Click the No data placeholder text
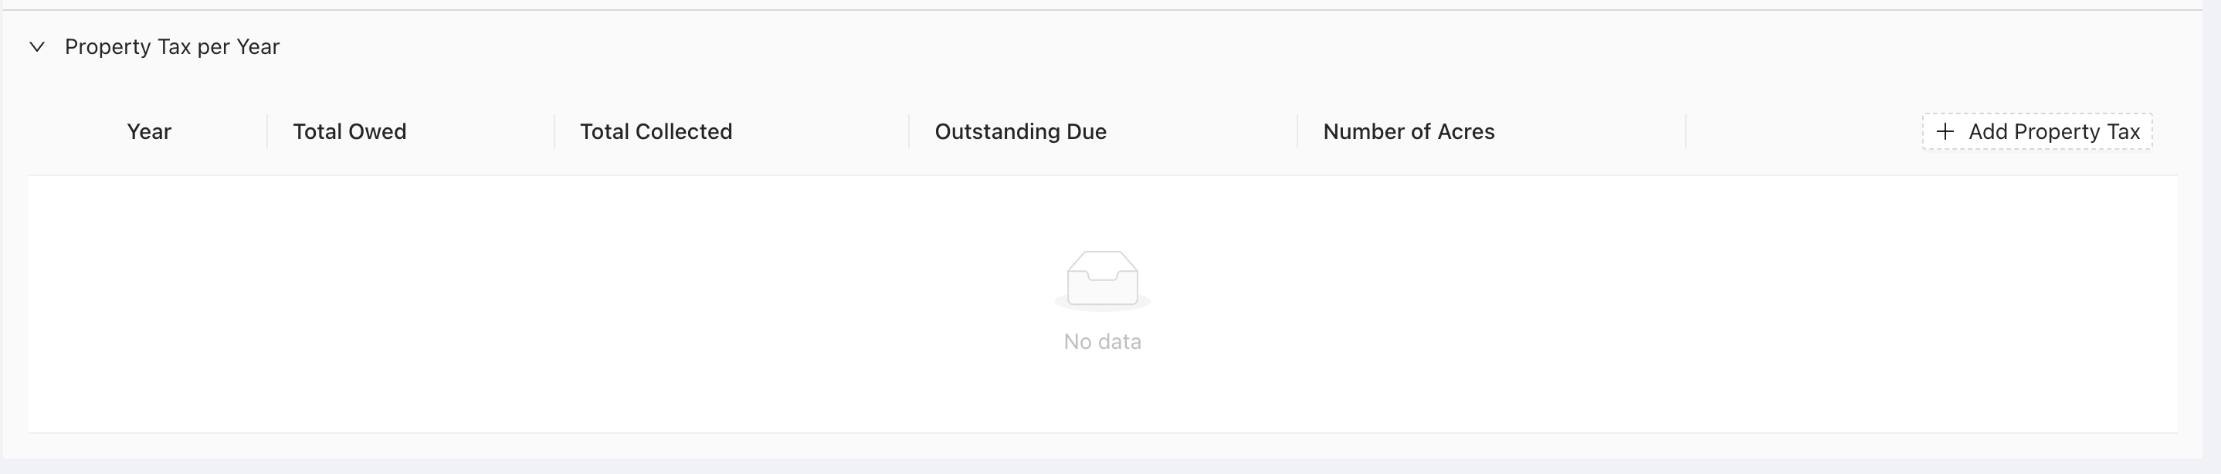The width and height of the screenshot is (2221, 474). (1103, 341)
